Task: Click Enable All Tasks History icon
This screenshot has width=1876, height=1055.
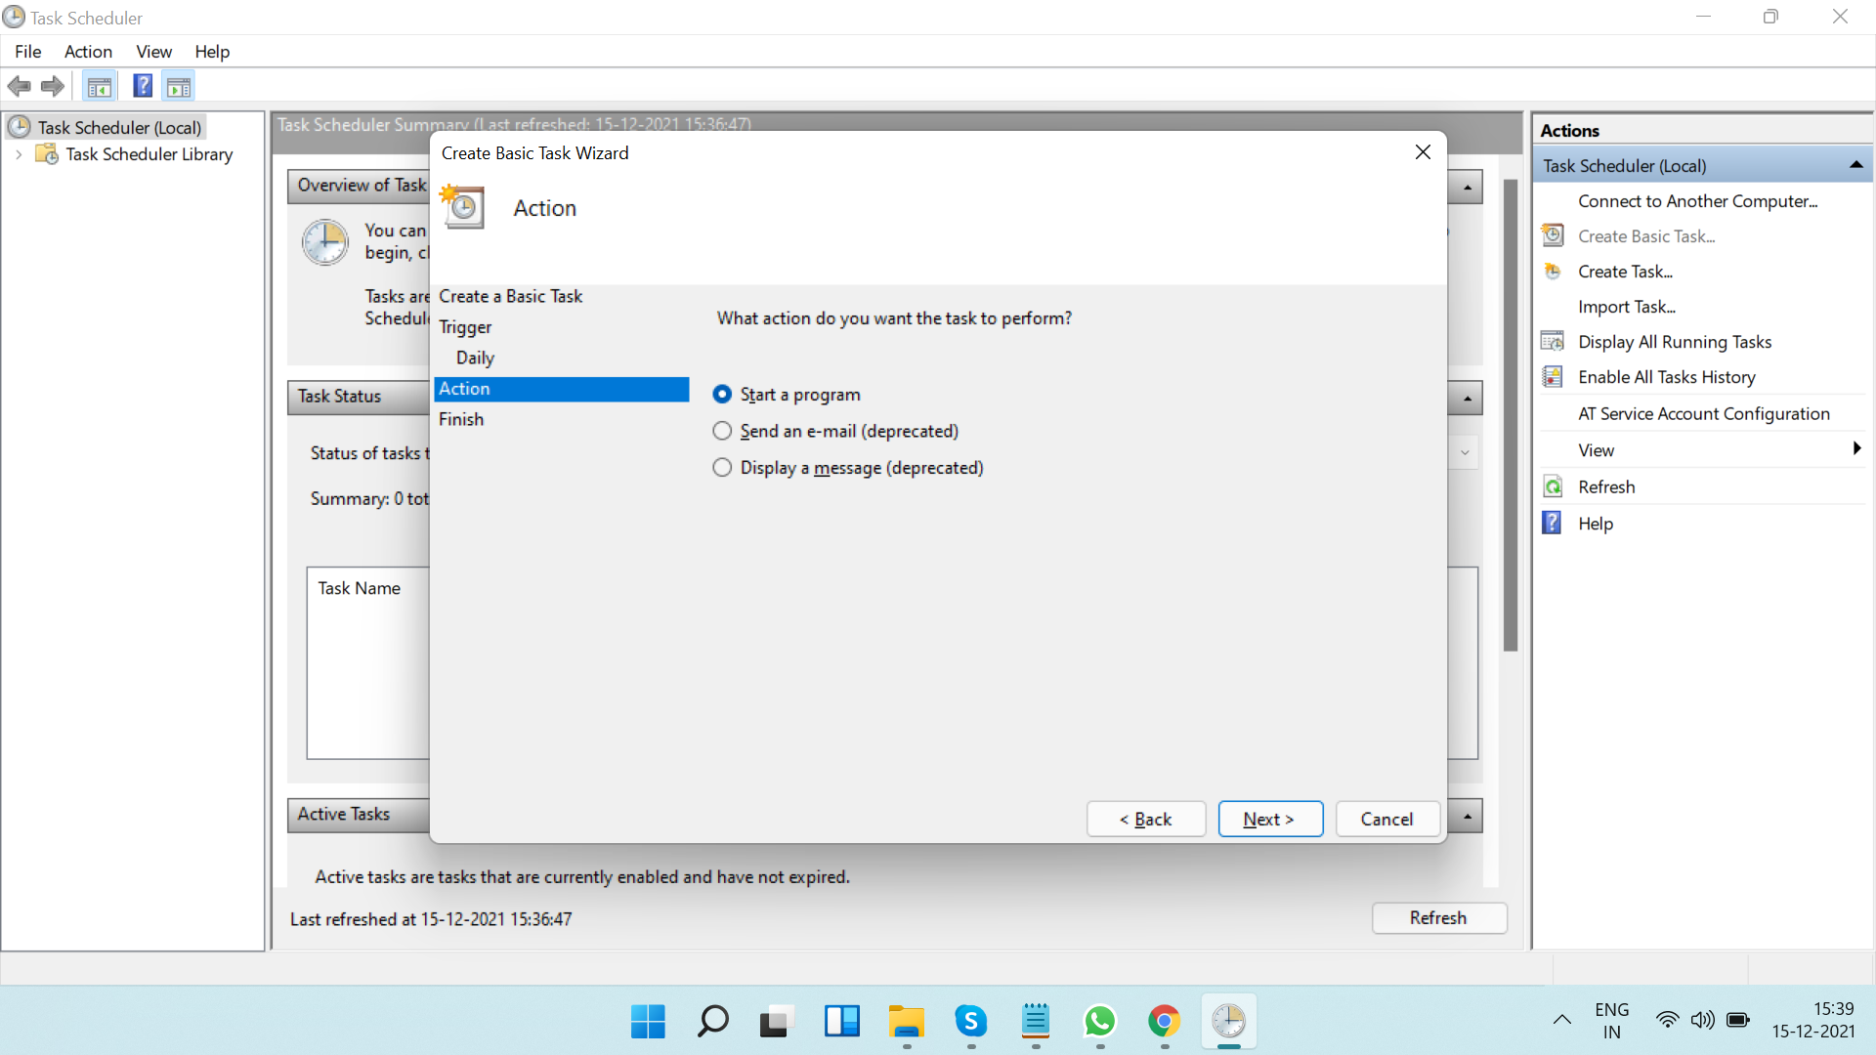Action: 1553,377
